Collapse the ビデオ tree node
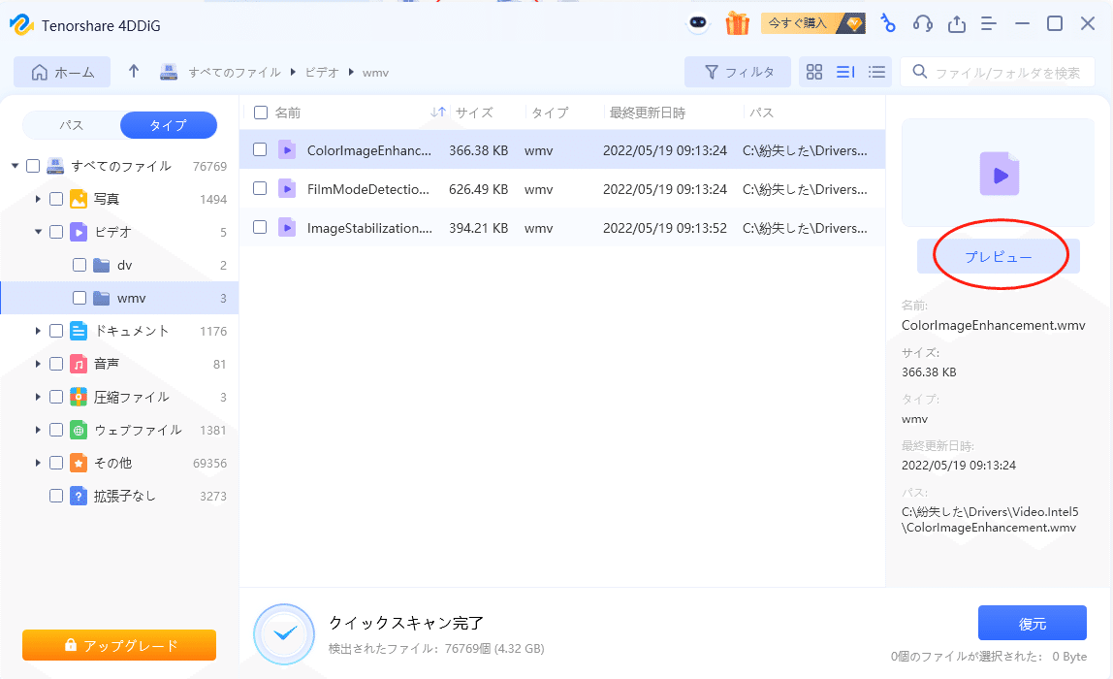Image resolution: width=1113 pixels, height=679 pixels. [36, 232]
